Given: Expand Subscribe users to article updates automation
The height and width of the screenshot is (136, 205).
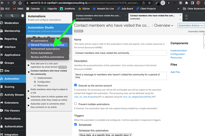Looking at the screenshot, I should (x=29, y=98).
